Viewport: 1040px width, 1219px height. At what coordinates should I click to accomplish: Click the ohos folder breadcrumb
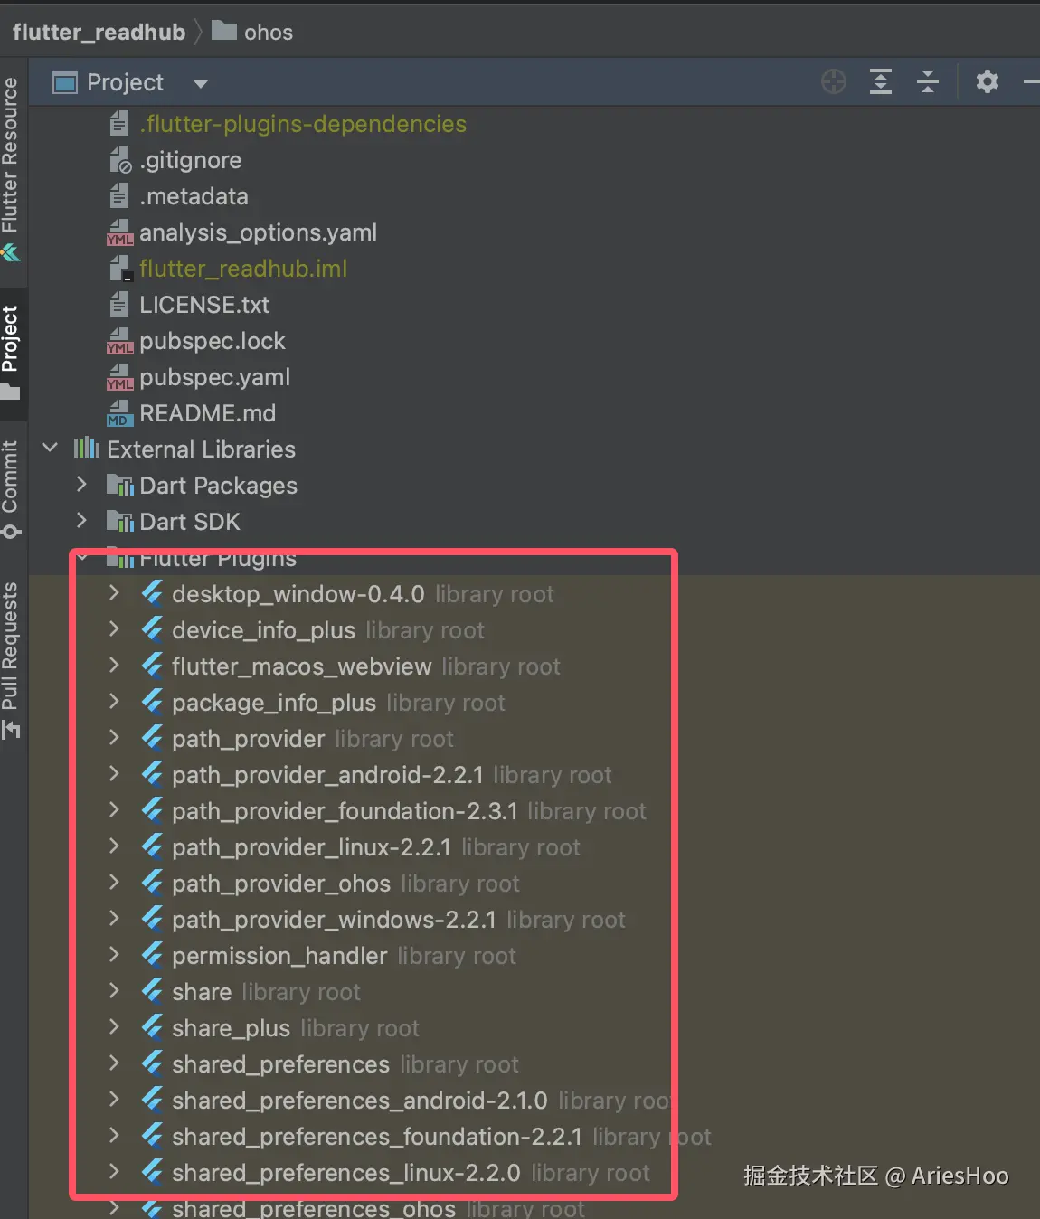(x=252, y=33)
